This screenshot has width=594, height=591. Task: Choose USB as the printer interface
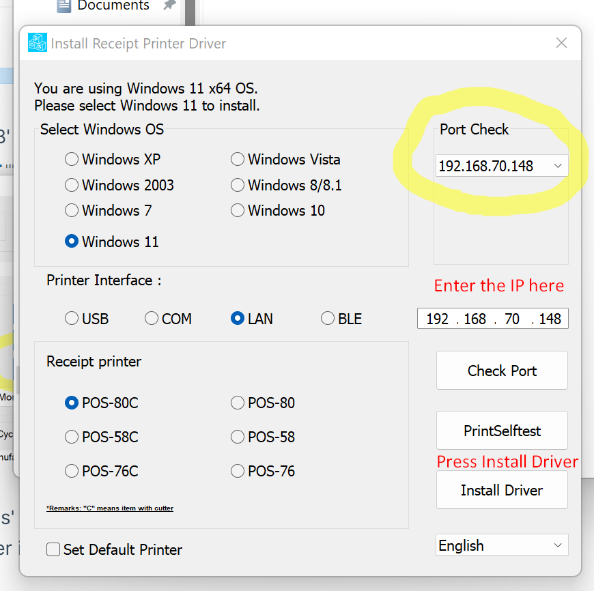click(x=72, y=318)
